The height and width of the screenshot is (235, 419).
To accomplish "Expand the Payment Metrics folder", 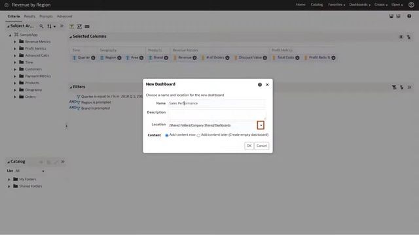I will (15, 76).
